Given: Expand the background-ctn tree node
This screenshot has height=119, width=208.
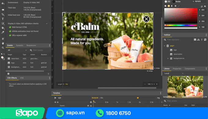Looking at the screenshot, I should click(x=168, y=58).
